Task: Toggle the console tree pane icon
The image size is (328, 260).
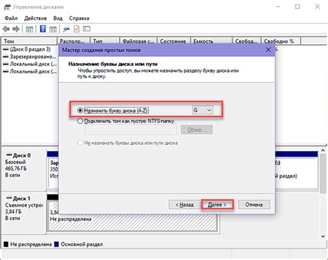Action: pos(29,29)
